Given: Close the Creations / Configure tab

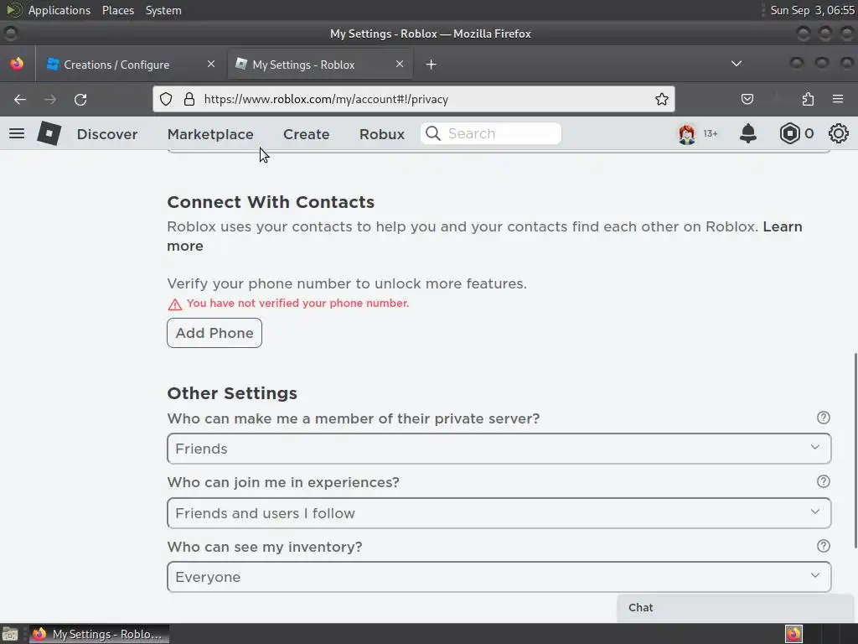Looking at the screenshot, I should (x=211, y=64).
